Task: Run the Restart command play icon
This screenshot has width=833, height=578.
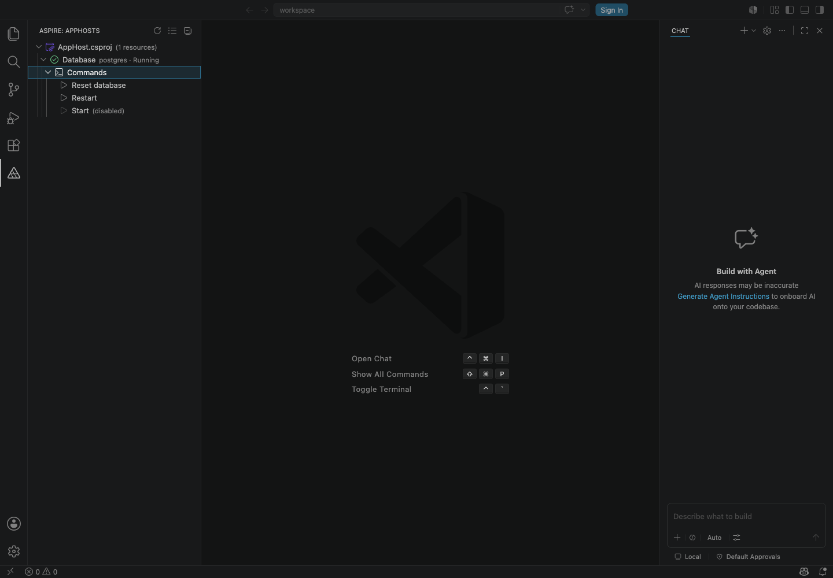Action: pyautogui.click(x=64, y=98)
